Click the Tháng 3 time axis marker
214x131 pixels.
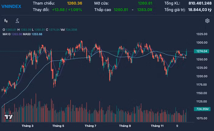click(x=28, y=126)
